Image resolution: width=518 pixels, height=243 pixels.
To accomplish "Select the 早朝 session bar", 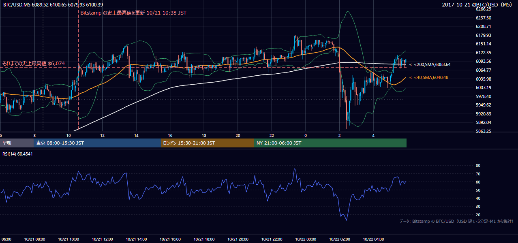I will 17,143.
